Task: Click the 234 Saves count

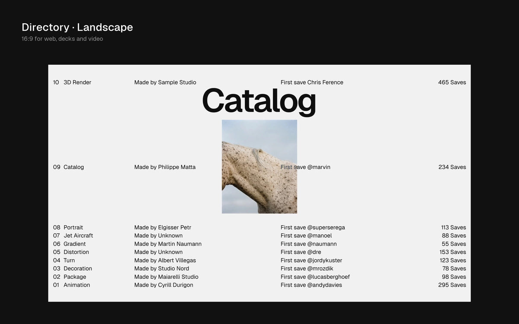Action: (x=452, y=167)
